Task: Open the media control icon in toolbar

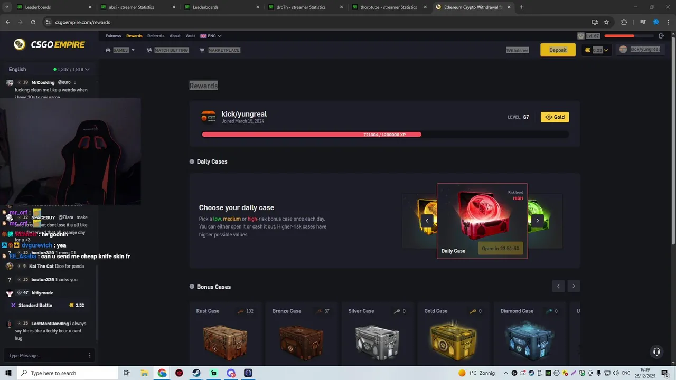Action: pos(643,22)
